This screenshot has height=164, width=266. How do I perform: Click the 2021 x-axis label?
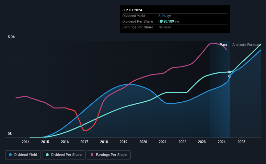(163, 142)
